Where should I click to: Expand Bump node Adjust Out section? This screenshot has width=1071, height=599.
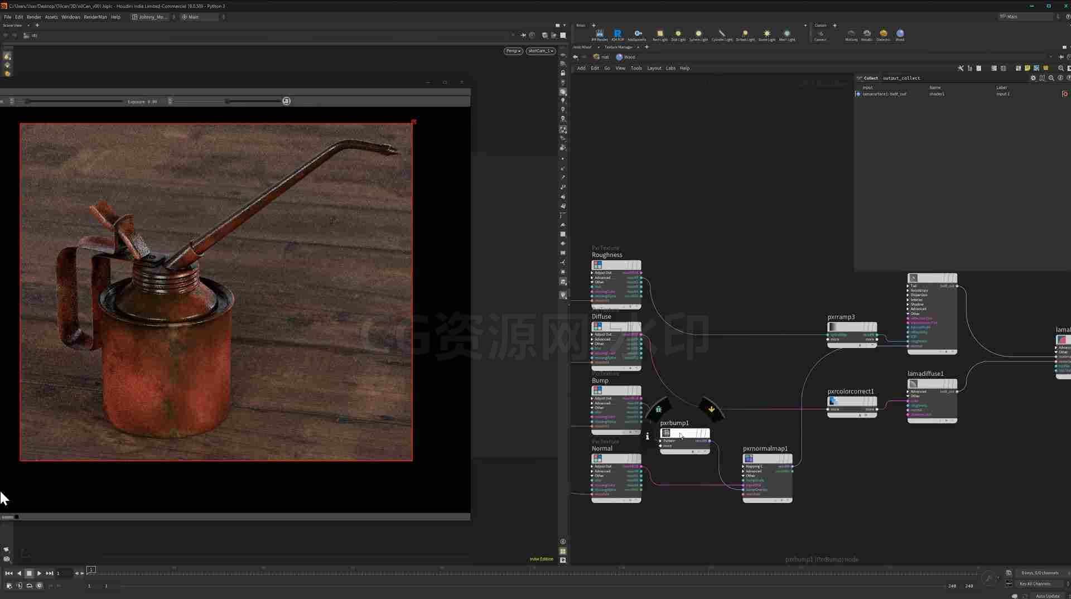point(592,398)
